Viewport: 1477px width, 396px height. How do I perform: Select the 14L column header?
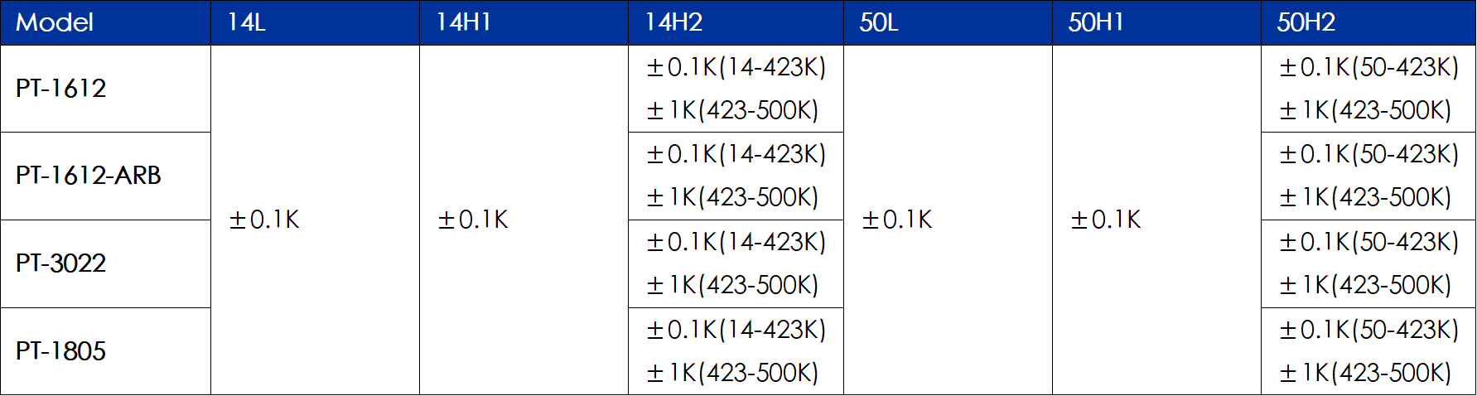pyautogui.click(x=247, y=22)
